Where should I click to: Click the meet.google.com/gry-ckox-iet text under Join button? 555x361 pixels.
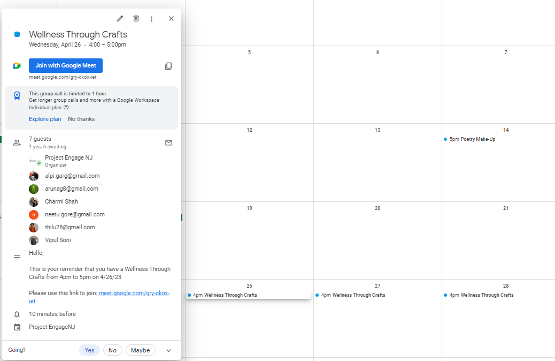click(63, 77)
